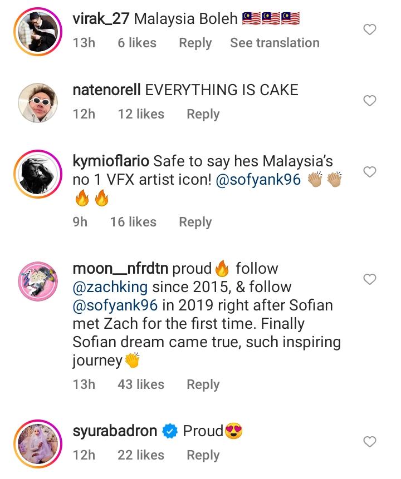This screenshot has height=479, width=401.
Task: Like moon__nfrdtn's comment with heart icon
Action: [370, 279]
